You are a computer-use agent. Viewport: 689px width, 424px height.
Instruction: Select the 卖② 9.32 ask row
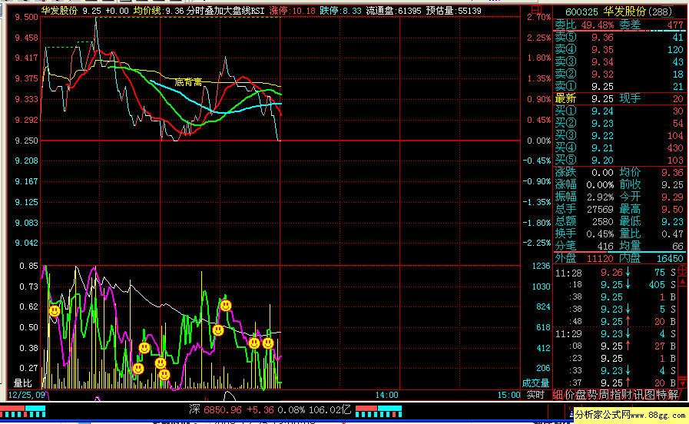(619, 75)
